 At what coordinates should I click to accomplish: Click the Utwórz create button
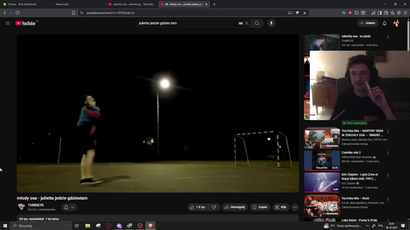(x=367, y=23)
